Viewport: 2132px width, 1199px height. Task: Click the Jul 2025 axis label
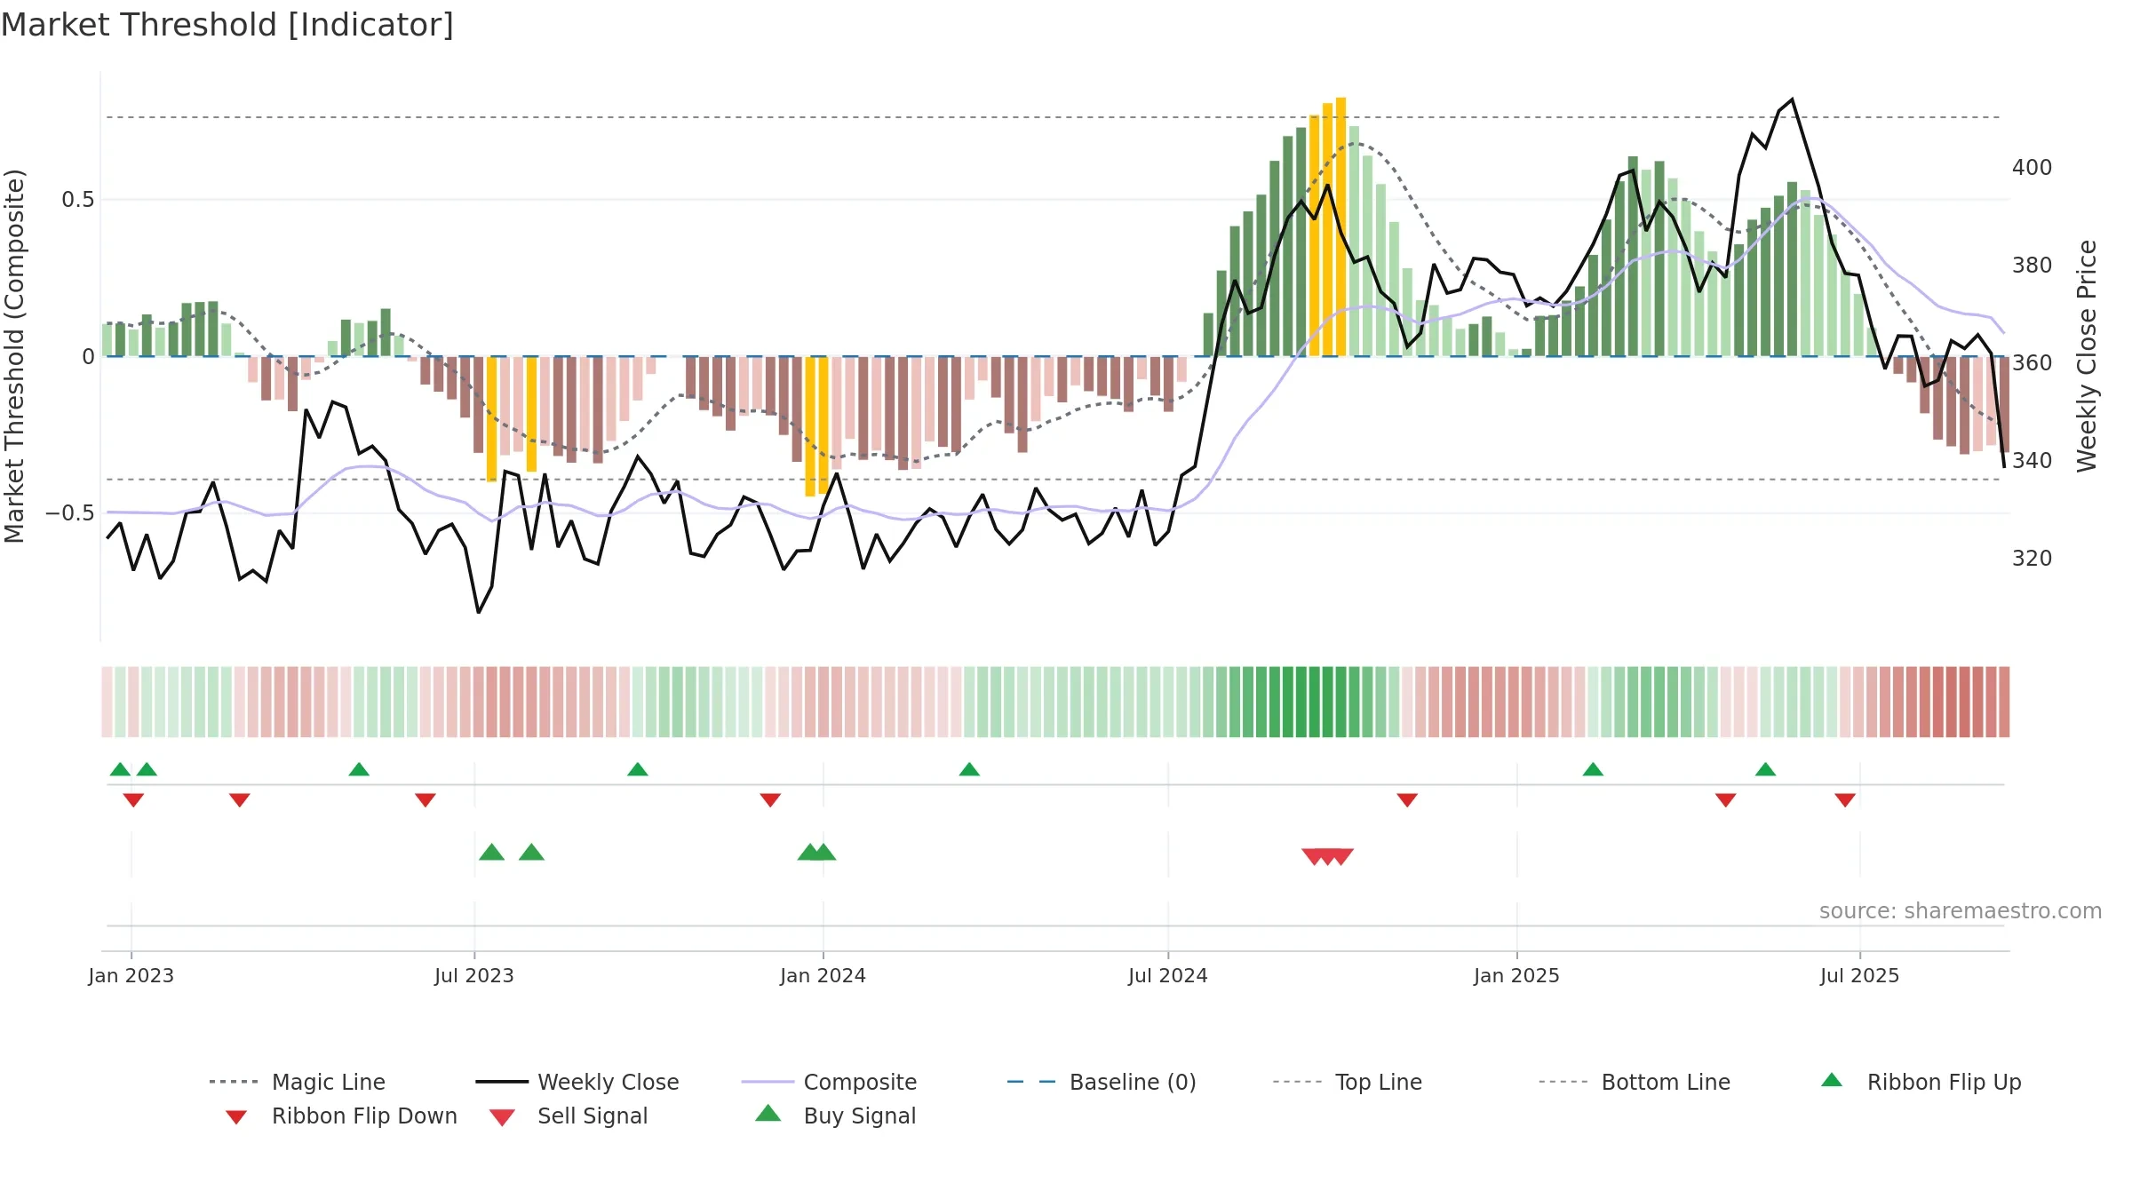(x=1860, y=975)
